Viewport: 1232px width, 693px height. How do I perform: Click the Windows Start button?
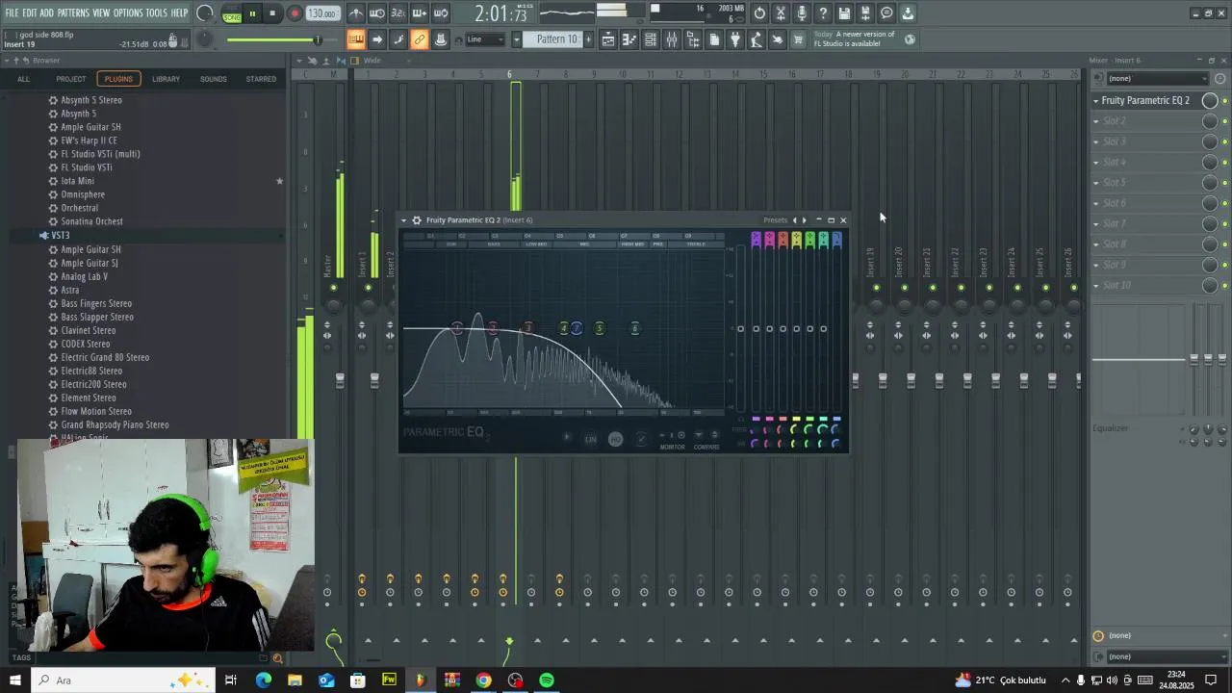tap(15, 680)
